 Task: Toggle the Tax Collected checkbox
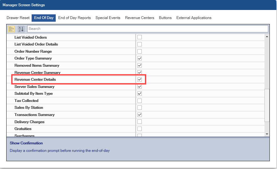click(140, 101)
